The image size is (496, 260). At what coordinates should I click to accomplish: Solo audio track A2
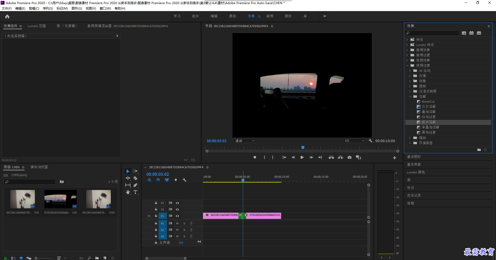point(184,230)
